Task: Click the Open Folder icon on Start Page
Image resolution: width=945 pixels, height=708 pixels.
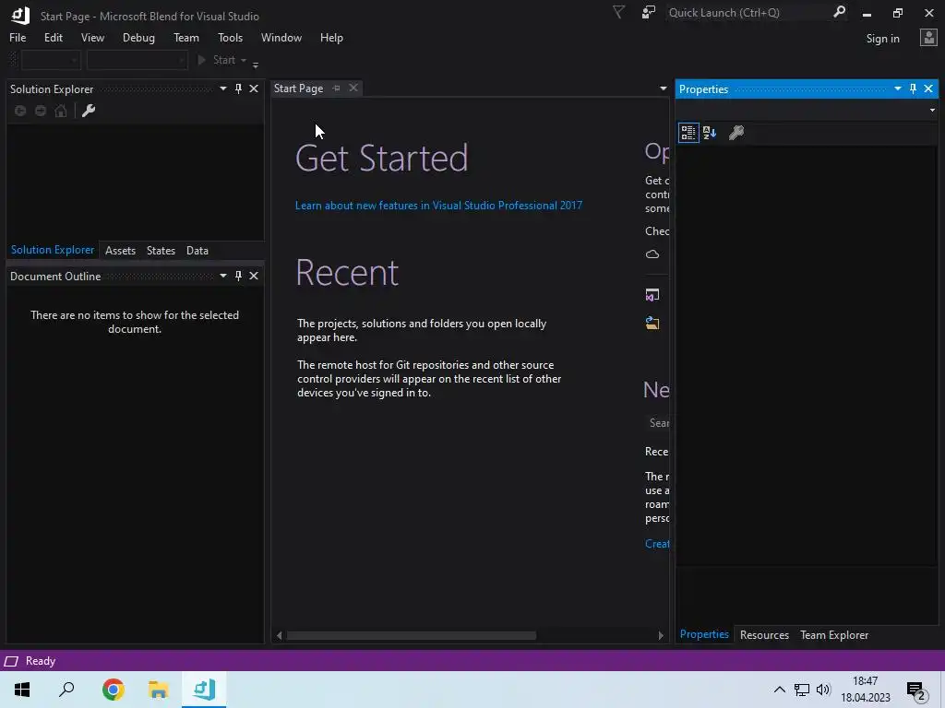Action: (x=652, y=324)
